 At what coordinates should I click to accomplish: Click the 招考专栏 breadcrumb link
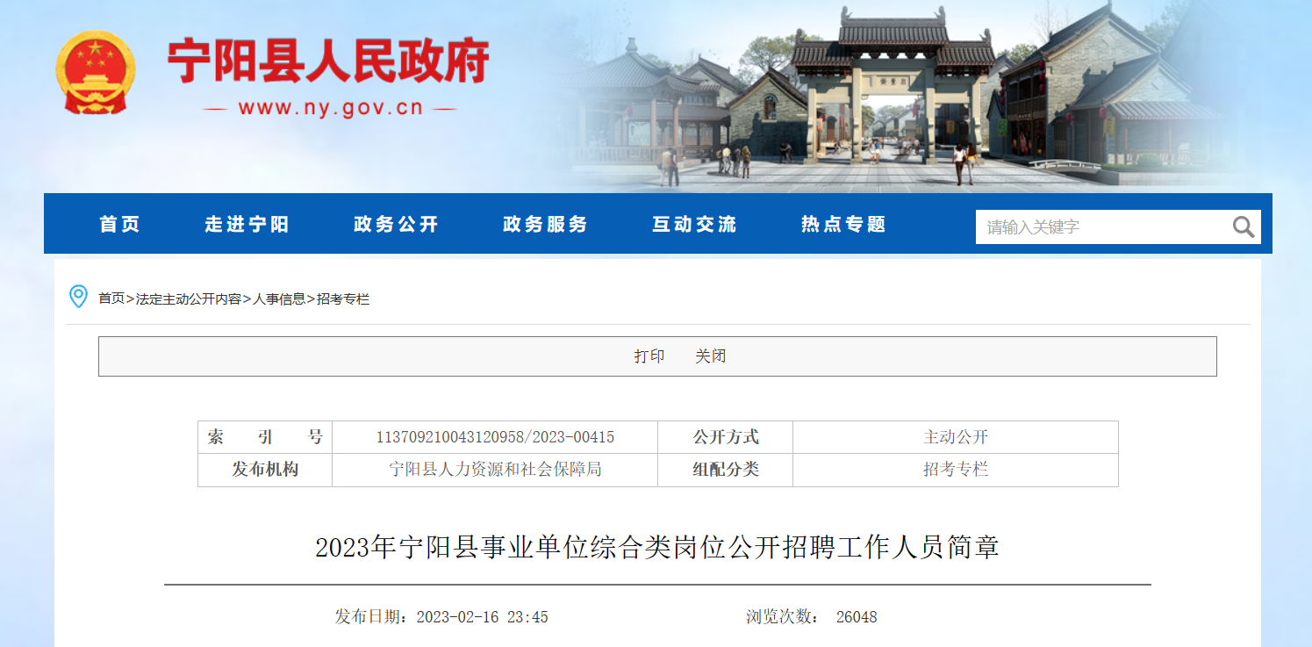pyautogui.click(x=343, y=299)
